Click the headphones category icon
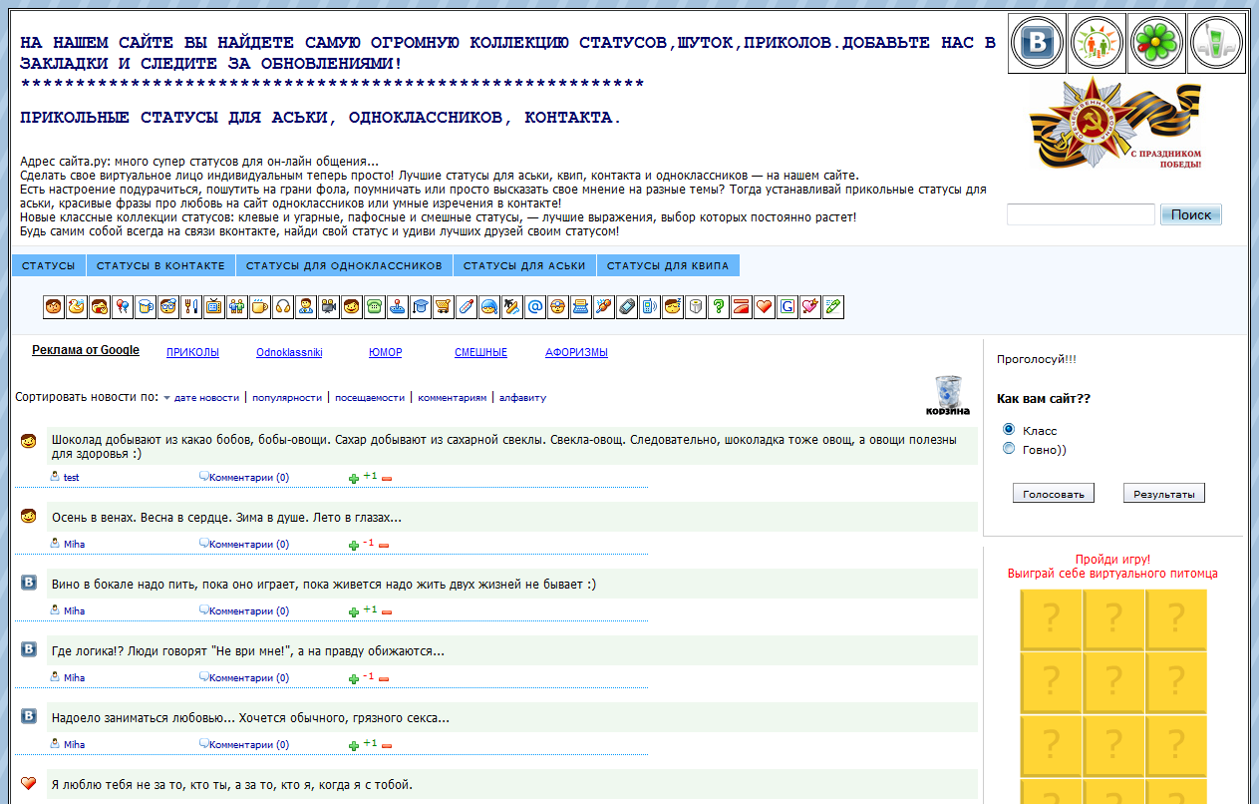This screenshot has height=804, width=1260. pos(283,307)
